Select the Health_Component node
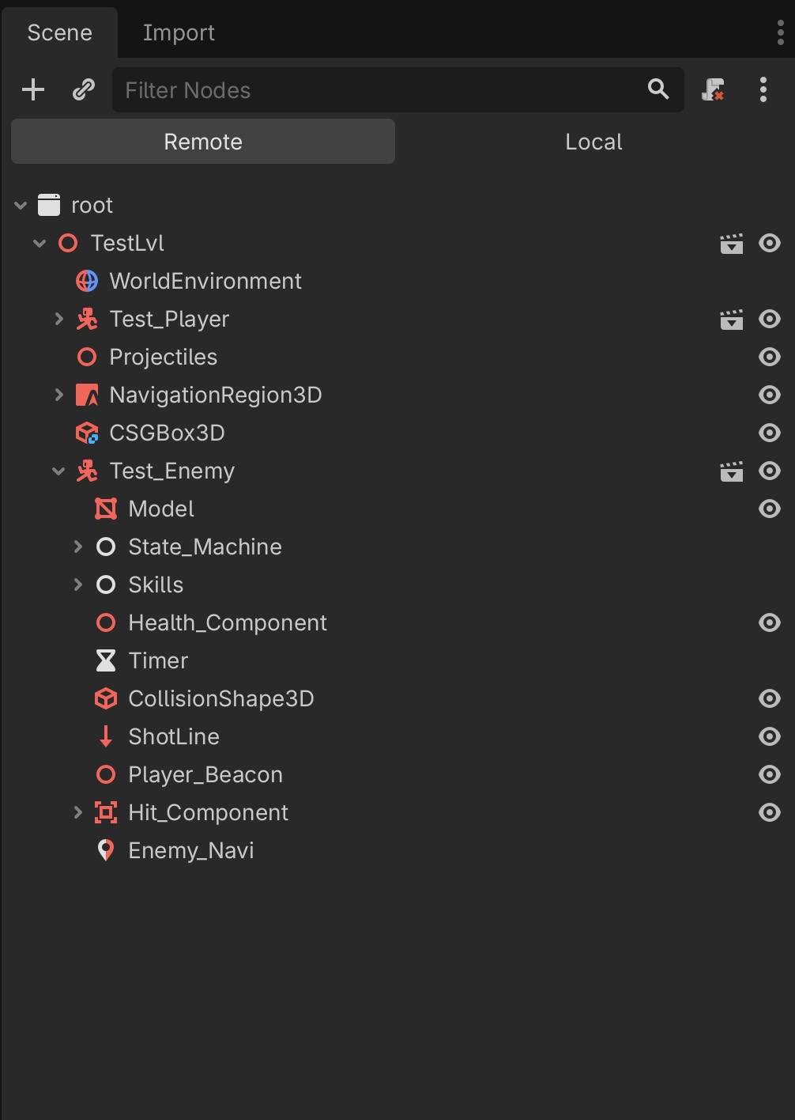The width and height of the screenshot is (795, 1120). pyautogui.click(x=227, y=622)
